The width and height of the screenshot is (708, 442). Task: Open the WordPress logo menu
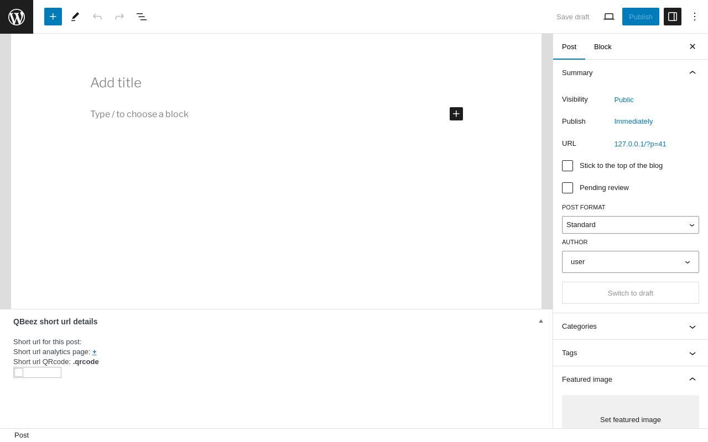17,17
